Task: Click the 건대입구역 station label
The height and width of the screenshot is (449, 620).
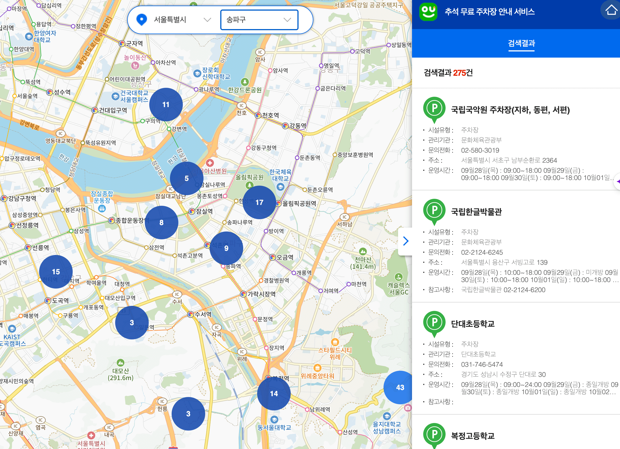Action: (x=113, y=110)
